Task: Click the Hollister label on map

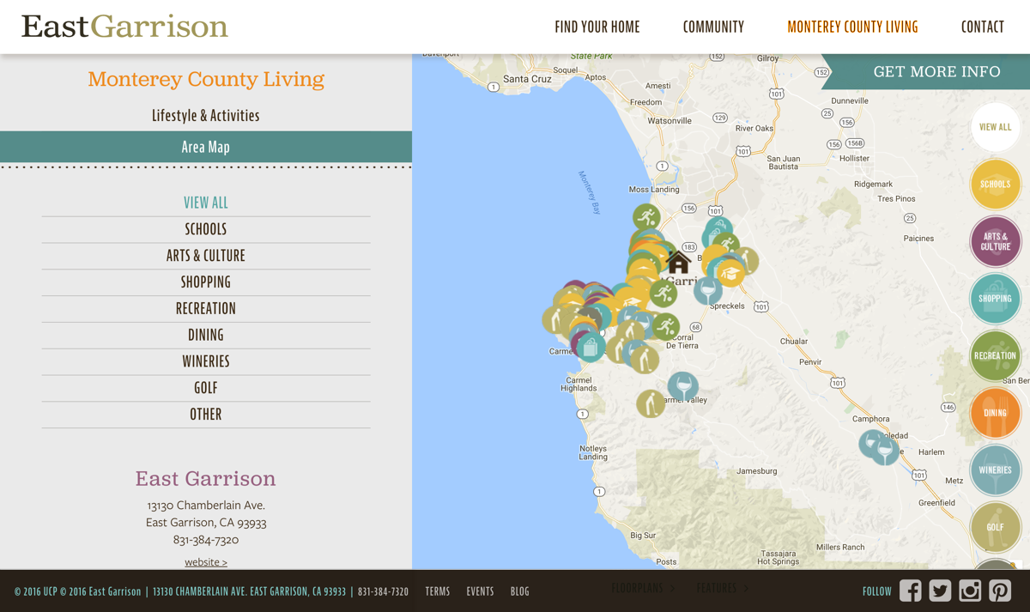Action: click(x=855, y=159)
